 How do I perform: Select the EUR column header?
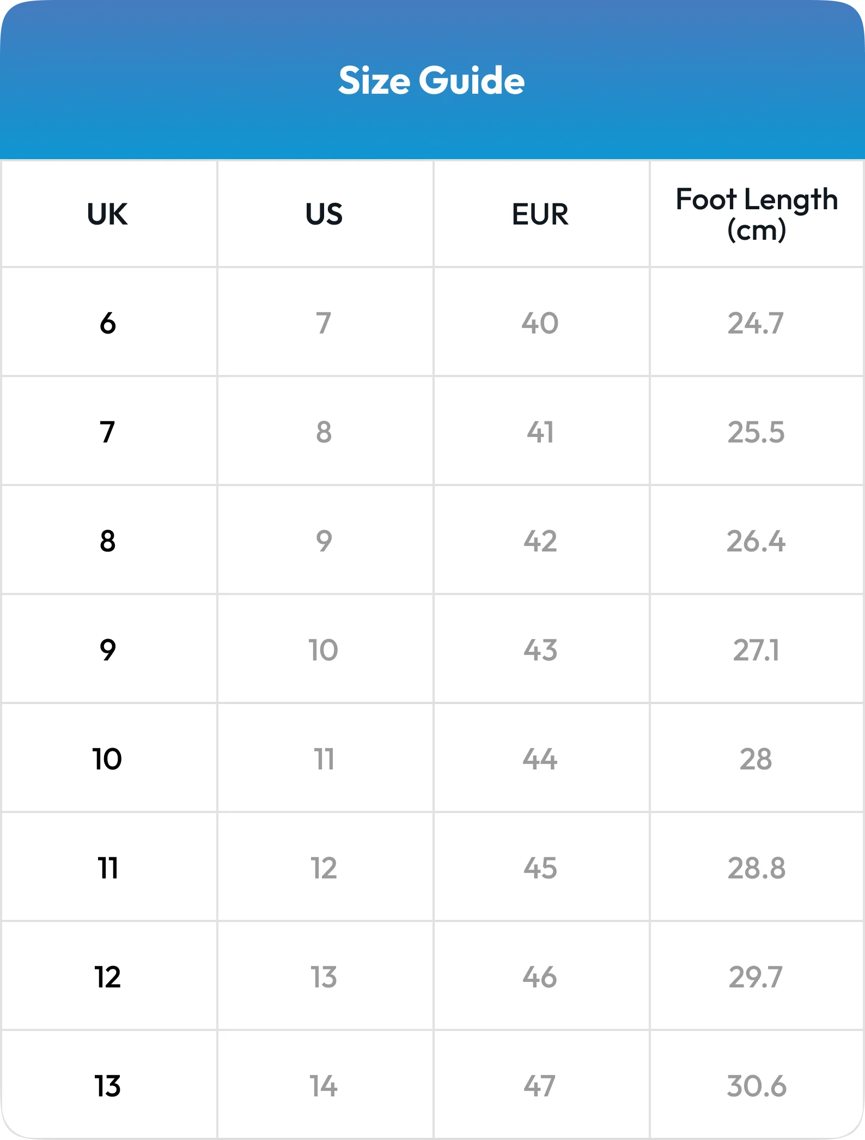click(x=540, y=214)
